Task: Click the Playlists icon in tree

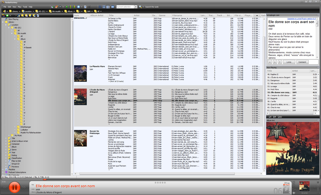Action: (6, 169)
